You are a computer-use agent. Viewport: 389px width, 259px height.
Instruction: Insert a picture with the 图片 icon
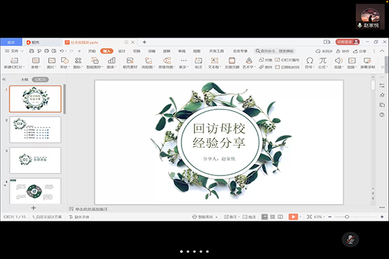(50, 62)
